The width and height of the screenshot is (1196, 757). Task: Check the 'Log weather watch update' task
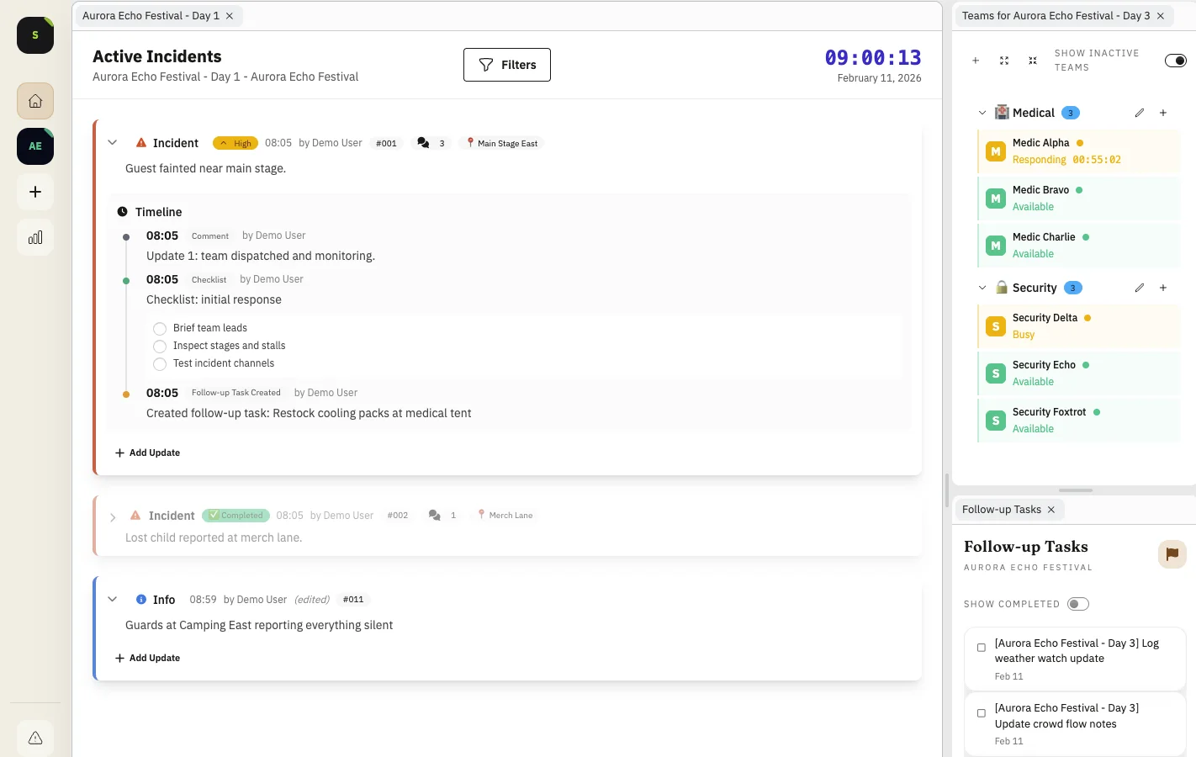tap(982, 647)
